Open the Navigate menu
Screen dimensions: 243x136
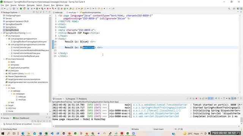pyautogui.click(x=31, y=5)
